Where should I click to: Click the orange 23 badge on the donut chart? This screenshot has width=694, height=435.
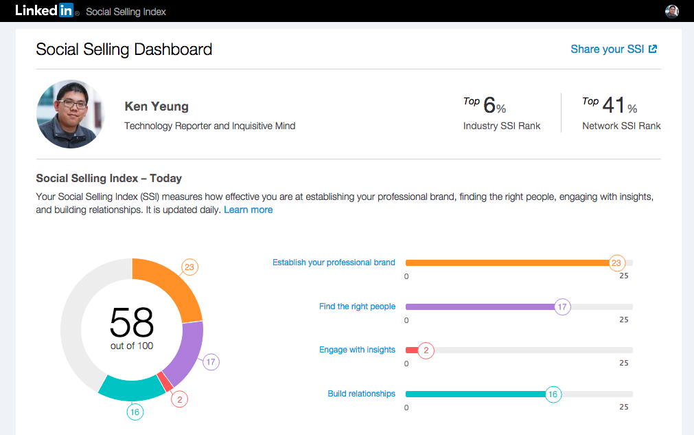tap(189, 267)
